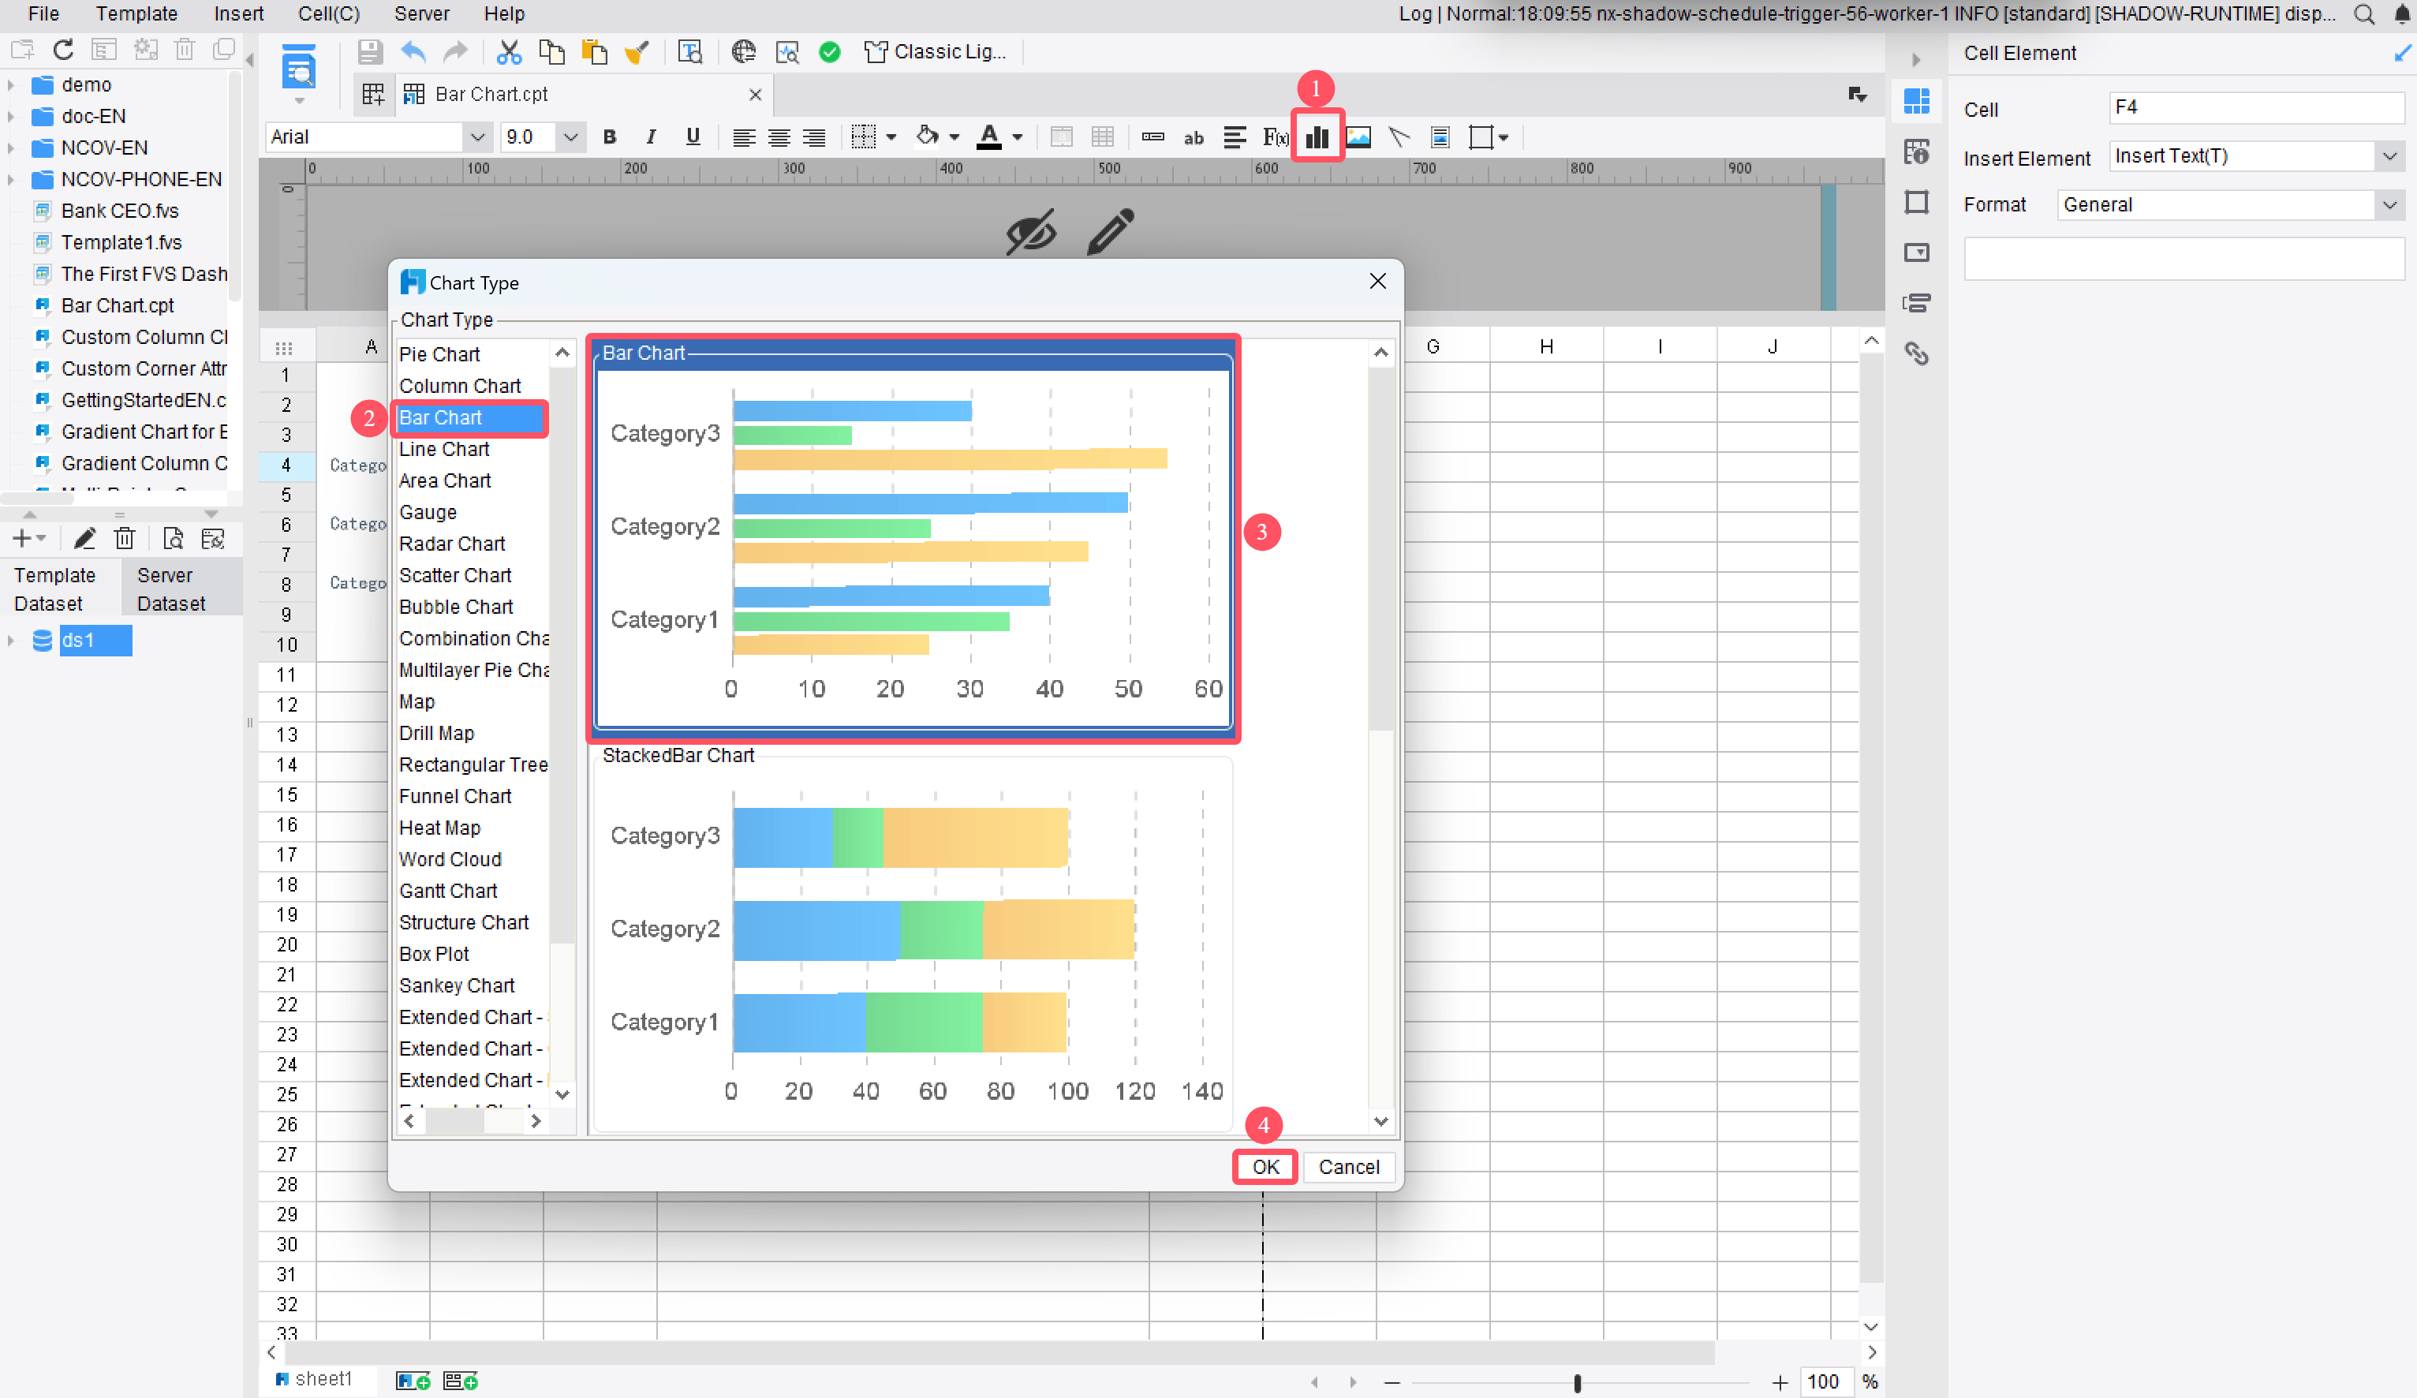Open the Arial font family dropdown

tap(476, 137)
